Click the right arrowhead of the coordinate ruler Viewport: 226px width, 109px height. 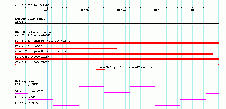(x=218, y=8)
